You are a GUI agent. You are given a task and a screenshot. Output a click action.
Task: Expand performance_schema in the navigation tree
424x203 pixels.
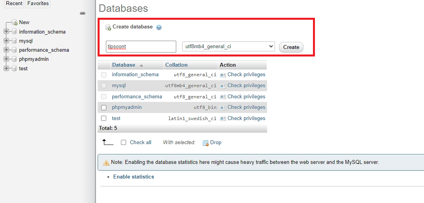pos(6,50)
